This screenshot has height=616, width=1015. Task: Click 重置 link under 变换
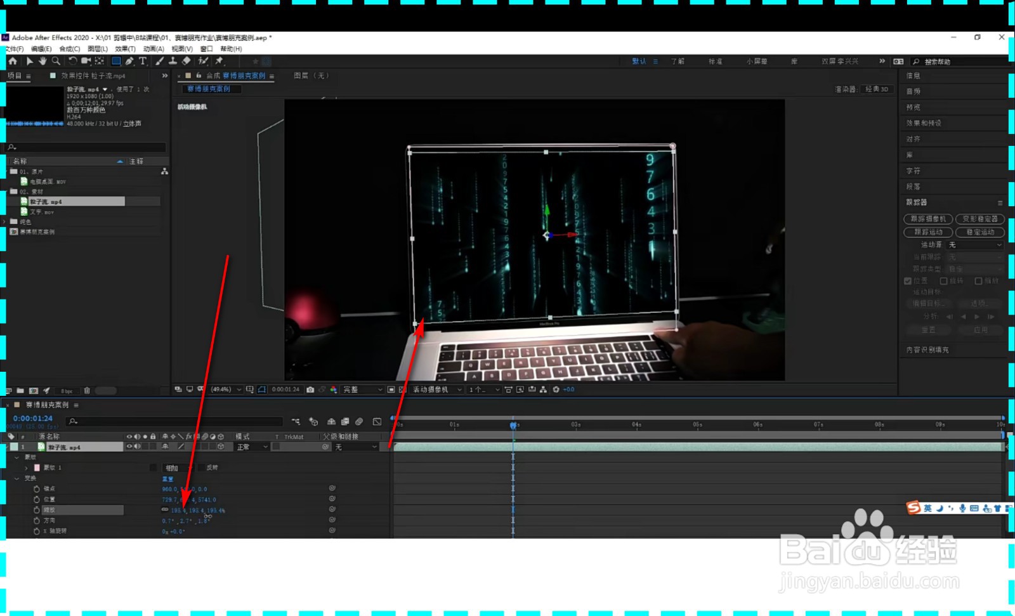tap(167, 479)
